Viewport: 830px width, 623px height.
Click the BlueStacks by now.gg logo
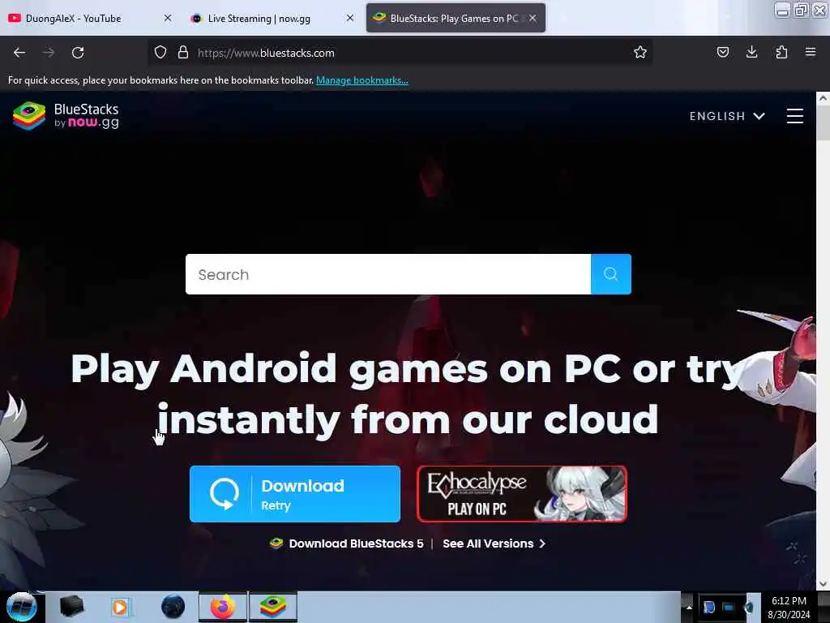click(66, 115)
